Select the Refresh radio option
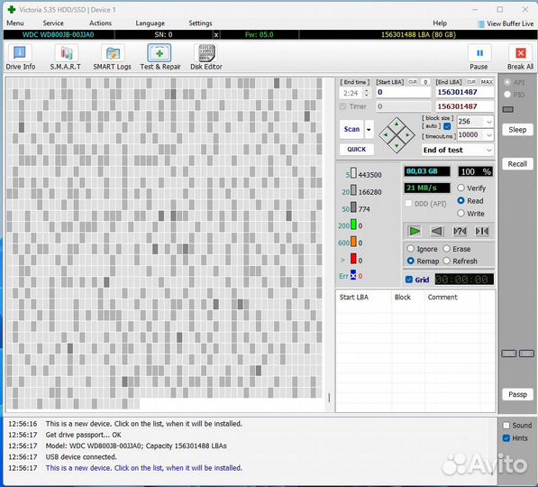538x487 pixels. click(446, 261)
